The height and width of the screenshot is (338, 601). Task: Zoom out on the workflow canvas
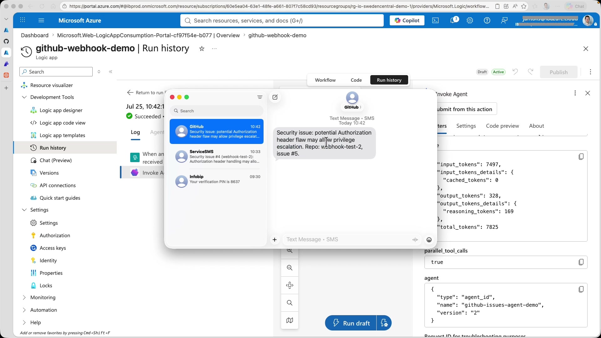coord(290,268)
